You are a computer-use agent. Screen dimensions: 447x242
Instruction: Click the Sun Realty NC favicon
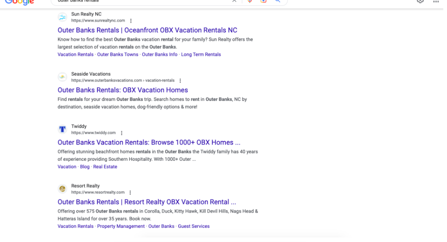(63, 17)
